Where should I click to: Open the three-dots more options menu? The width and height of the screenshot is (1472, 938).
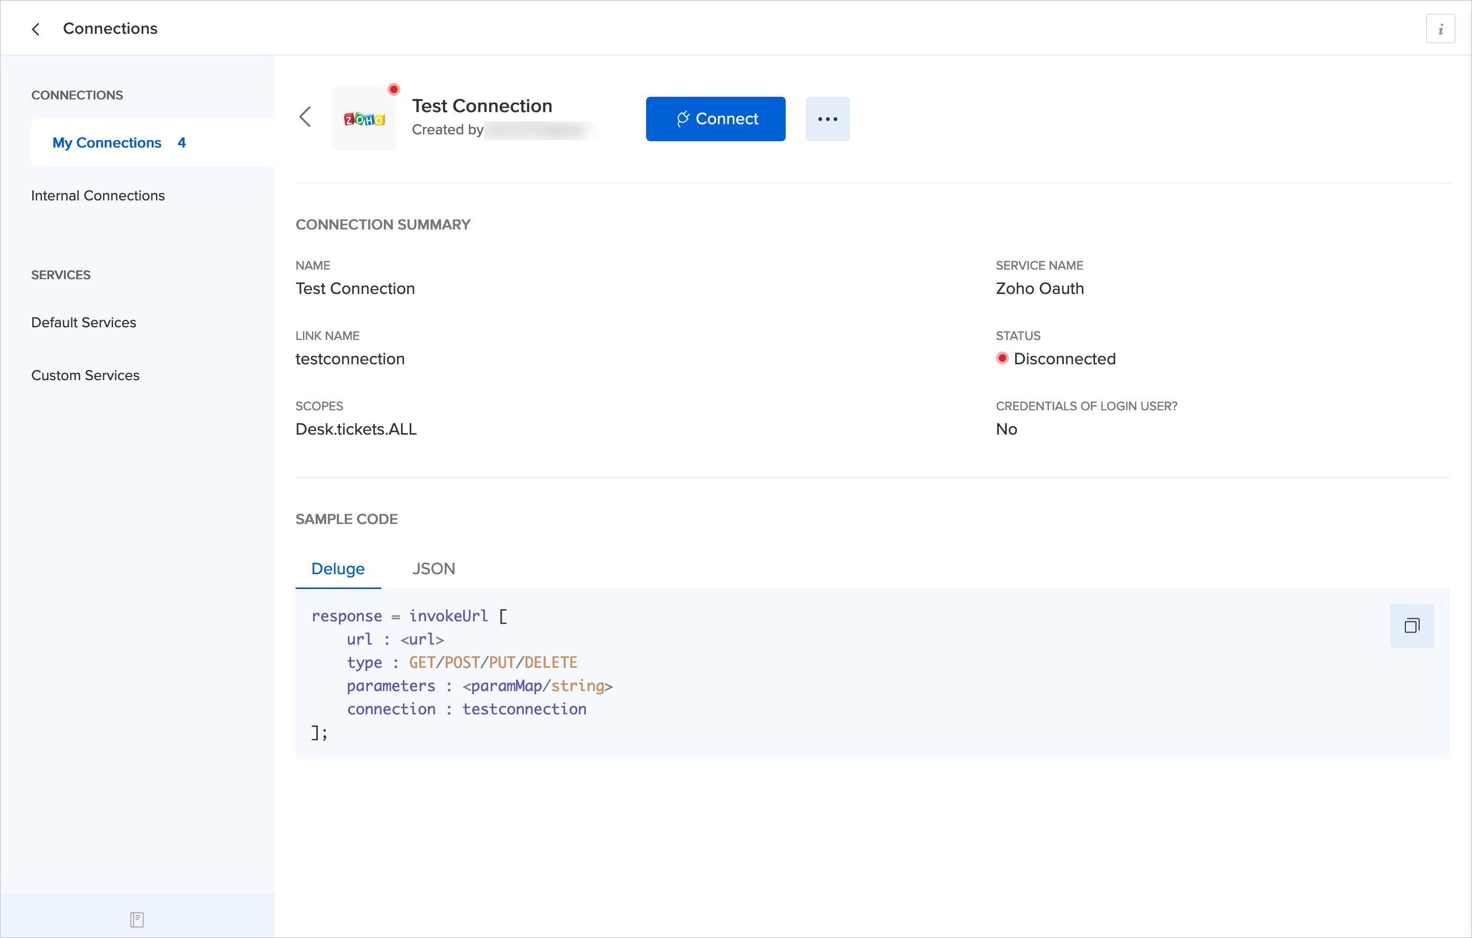click(827, 119)
